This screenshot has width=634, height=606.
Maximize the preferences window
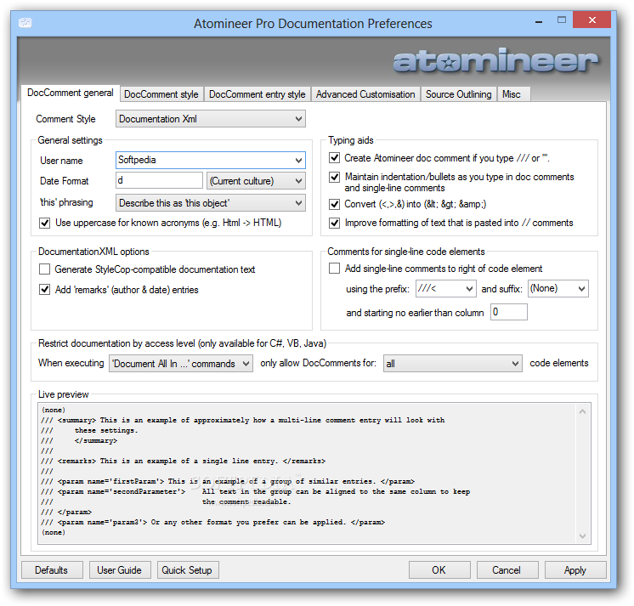tap(562, 20)
